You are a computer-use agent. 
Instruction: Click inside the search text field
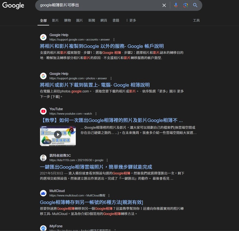pos(99,5)
